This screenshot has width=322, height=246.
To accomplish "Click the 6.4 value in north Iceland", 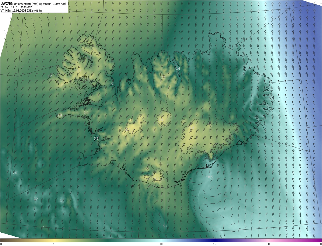I will (x=178, y=68).
